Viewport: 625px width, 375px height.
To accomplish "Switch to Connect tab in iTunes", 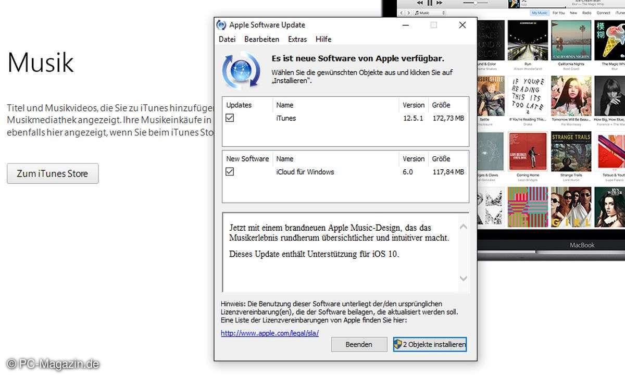I will [x=603, y=13].
